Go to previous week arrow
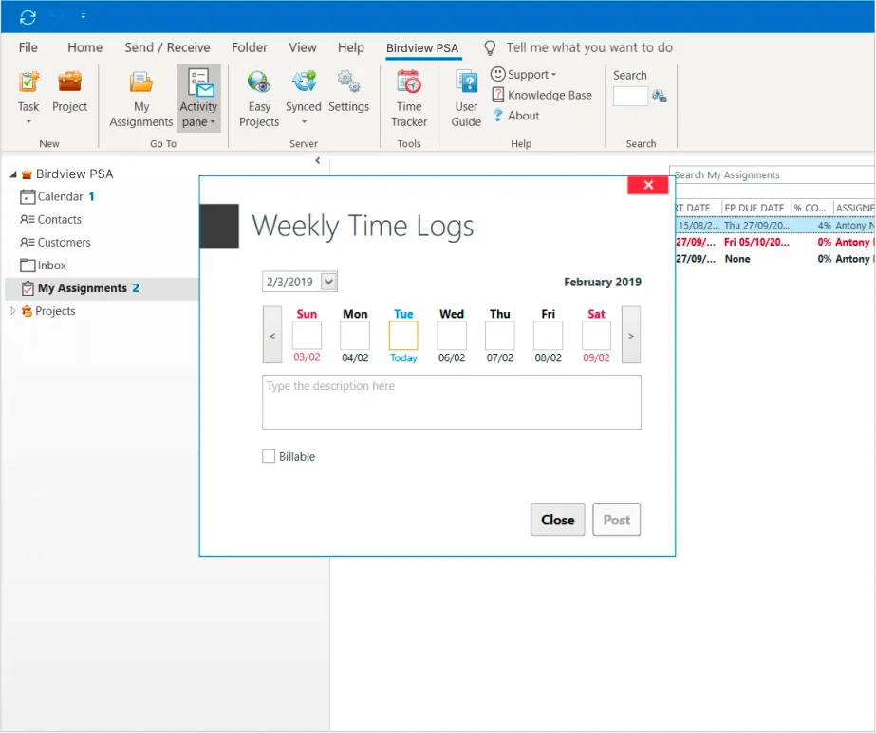 272,335
